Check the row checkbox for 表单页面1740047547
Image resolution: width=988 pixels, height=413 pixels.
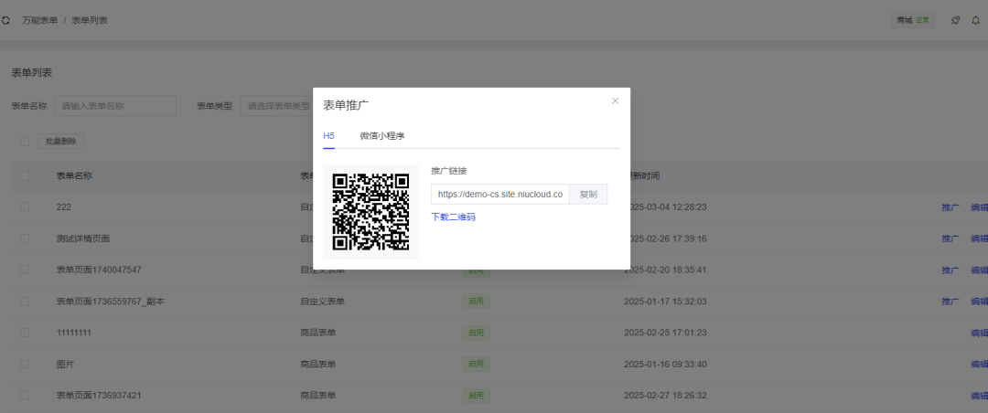(x=25, y=270)
